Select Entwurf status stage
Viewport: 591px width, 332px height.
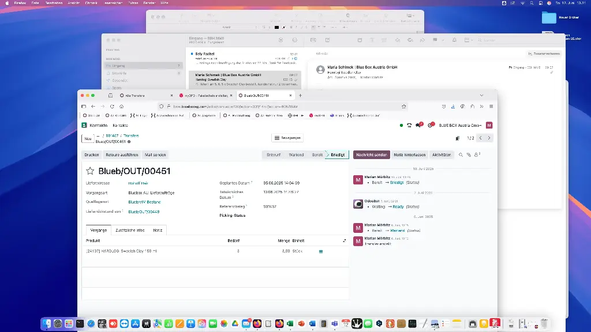(274, 154)
